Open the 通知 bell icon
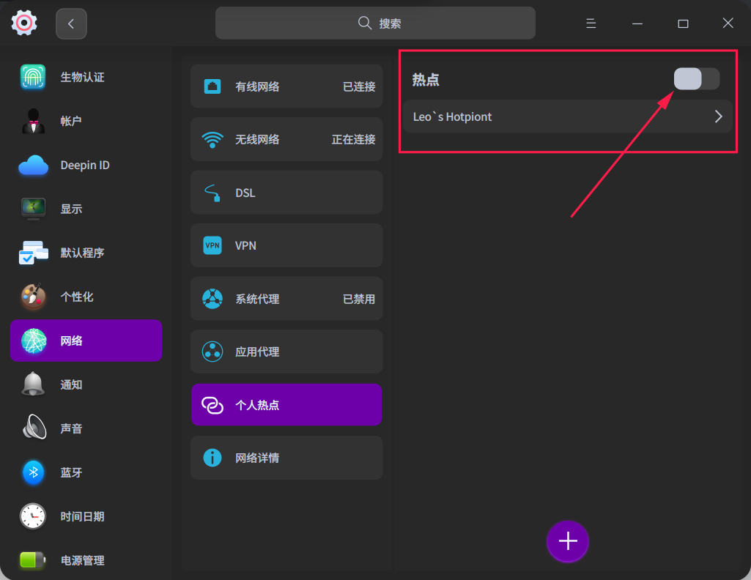 [33, 384]
